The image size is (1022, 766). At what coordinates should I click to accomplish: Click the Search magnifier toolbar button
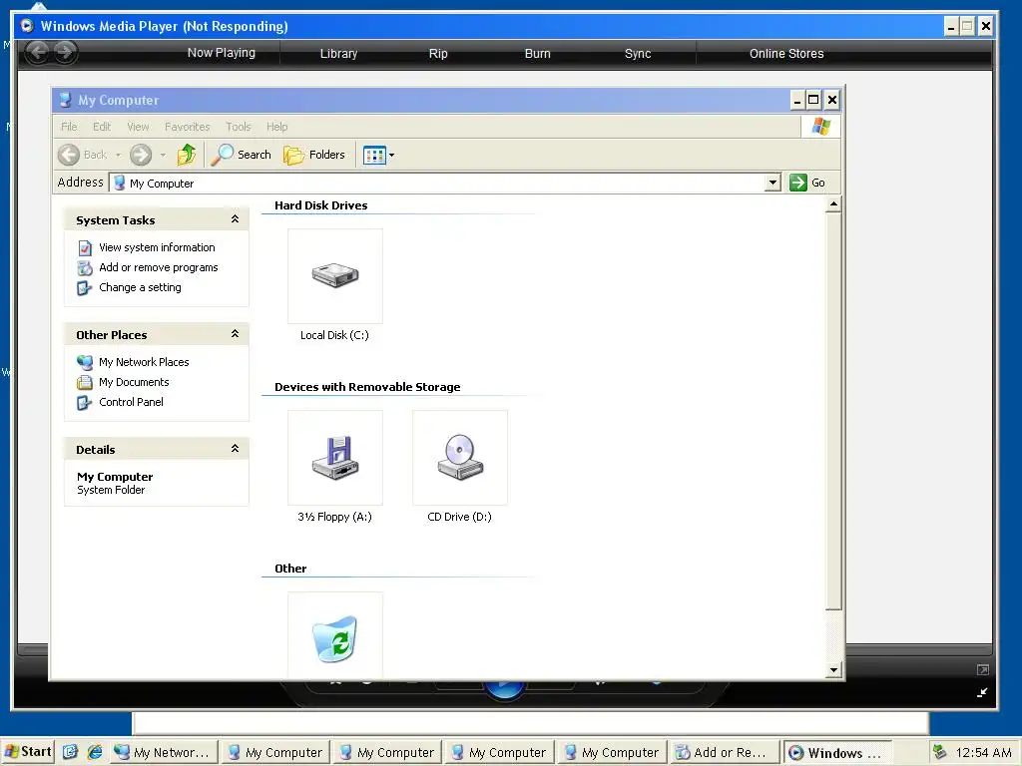tap(242, 155)
